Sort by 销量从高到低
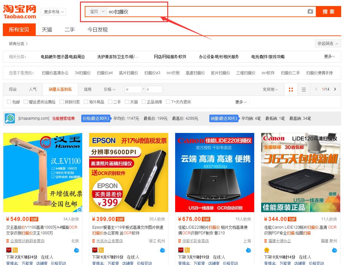 60,89
